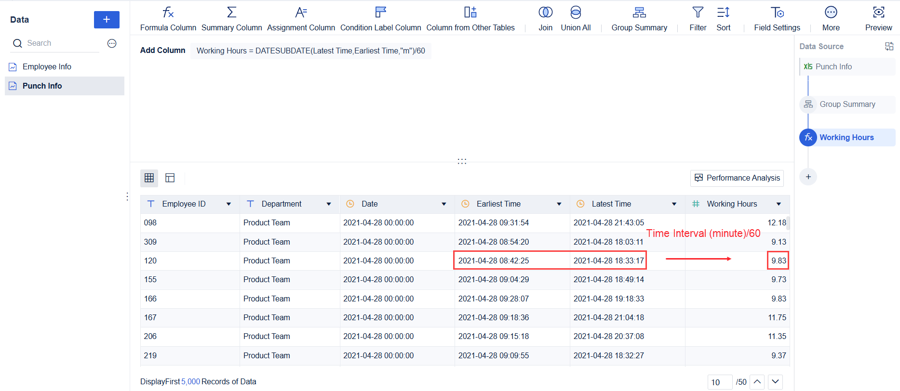Open Department column dropdown
Screen dimensions: 900x391
(329, 204)
